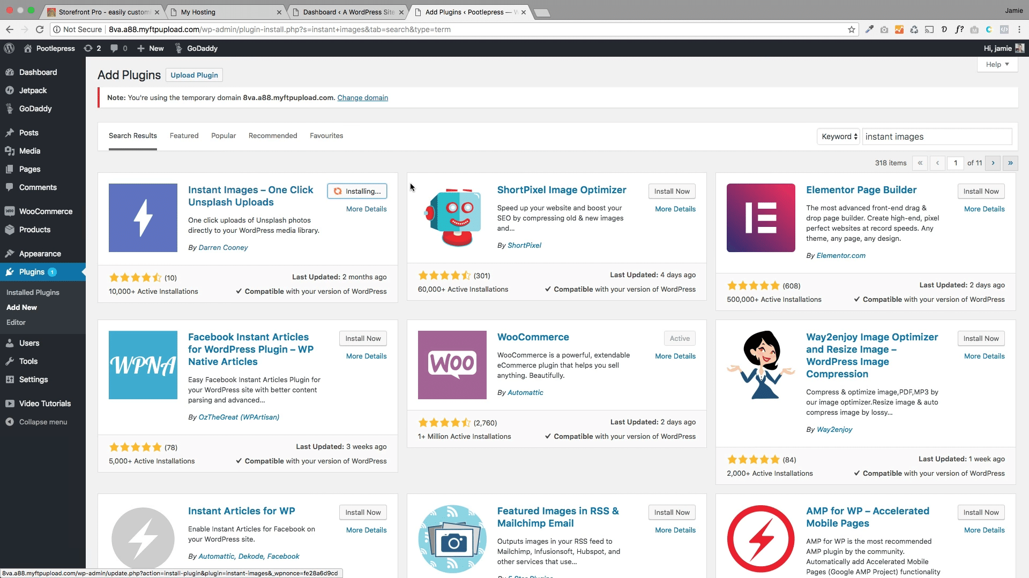Click the current page number field
Screen dimensions: 1029x578
956,163
